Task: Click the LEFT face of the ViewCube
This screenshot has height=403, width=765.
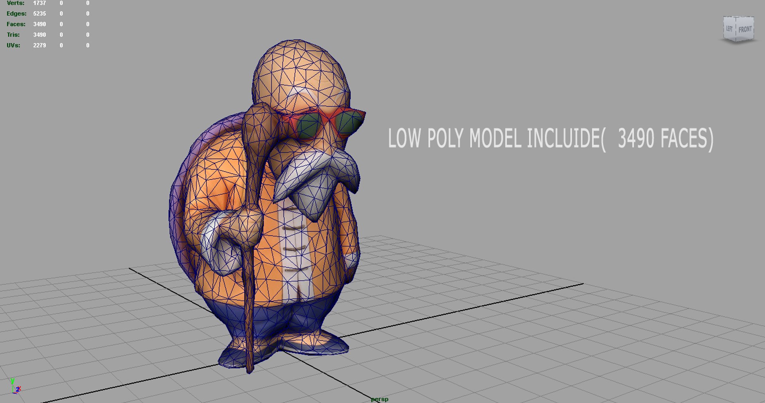Action: [x=730, y=28]
